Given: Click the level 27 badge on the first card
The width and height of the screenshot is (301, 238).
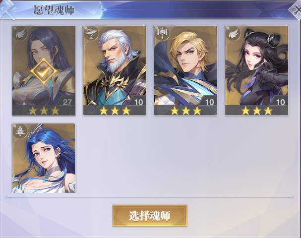Looking at the screenshot, I should (67, 102).
